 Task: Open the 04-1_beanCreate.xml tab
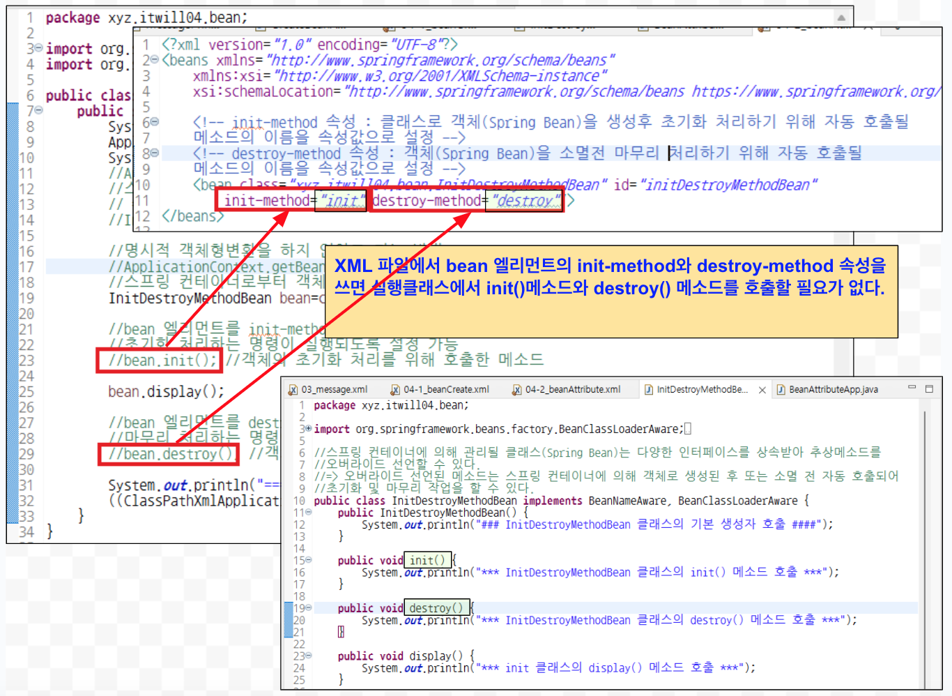[x=440, y=390]
